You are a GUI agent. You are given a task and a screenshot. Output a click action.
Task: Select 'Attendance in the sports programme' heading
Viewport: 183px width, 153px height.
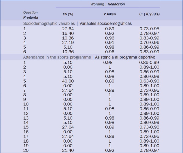(57, 57)
